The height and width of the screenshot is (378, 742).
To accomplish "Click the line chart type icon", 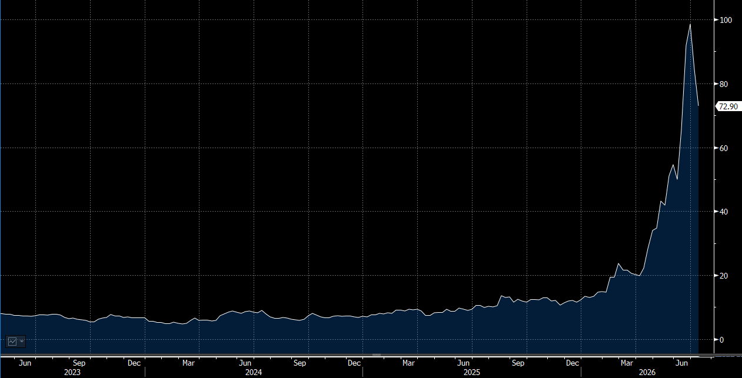I will coord(12,341).
